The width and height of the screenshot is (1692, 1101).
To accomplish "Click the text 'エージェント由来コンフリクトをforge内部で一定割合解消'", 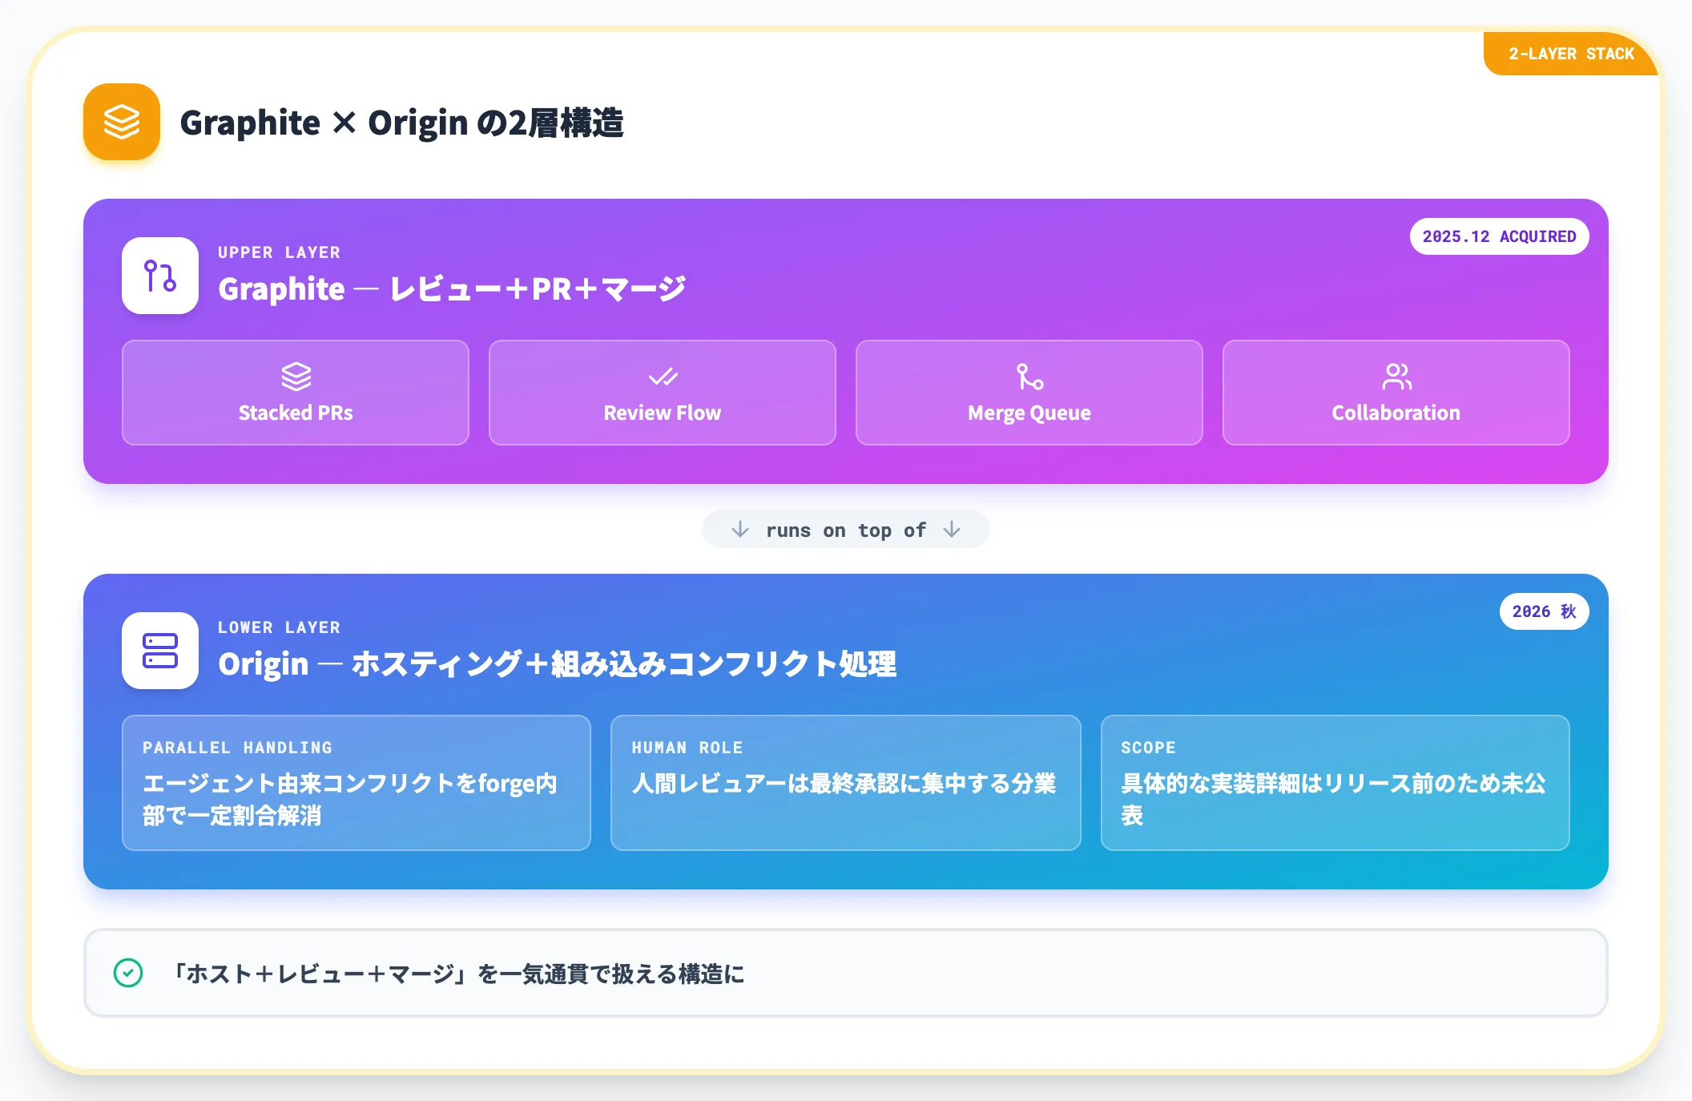I will pos(350,799).
